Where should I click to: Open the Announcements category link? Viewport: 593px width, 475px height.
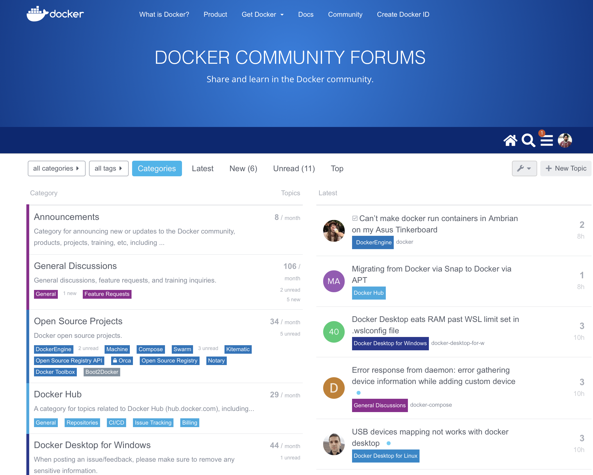click(66, 217)
